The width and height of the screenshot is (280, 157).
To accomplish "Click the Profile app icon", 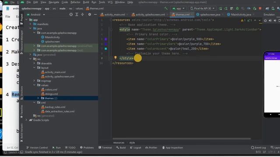I will pyautogui.click(x=249, y=8).
